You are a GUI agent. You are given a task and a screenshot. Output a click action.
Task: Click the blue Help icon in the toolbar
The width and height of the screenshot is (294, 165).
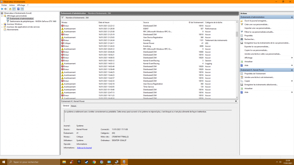(18, 9)
